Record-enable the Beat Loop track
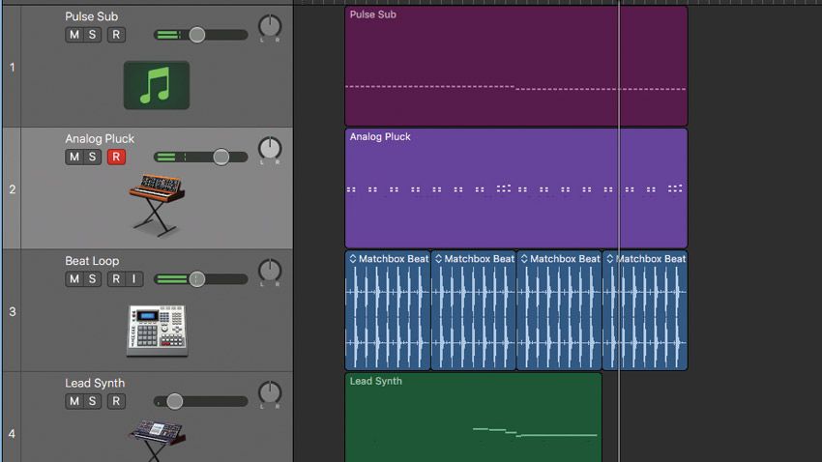Viewport: 822px width, 462px height. click(116, 278)
